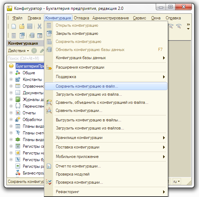Click the window resize grip corner
Image resolution: width=199 pixels, height=197 pixels.
pos(189,183)
